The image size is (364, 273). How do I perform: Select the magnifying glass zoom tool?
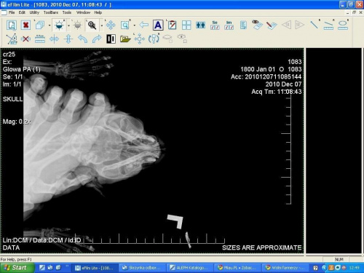92,25
